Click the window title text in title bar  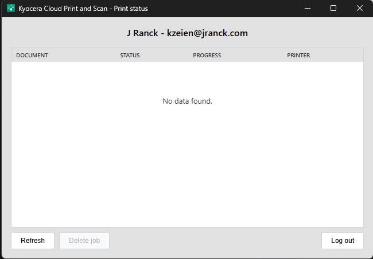click(83, 9)
